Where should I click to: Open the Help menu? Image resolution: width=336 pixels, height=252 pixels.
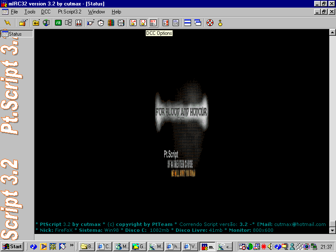(x=116, y=12)
